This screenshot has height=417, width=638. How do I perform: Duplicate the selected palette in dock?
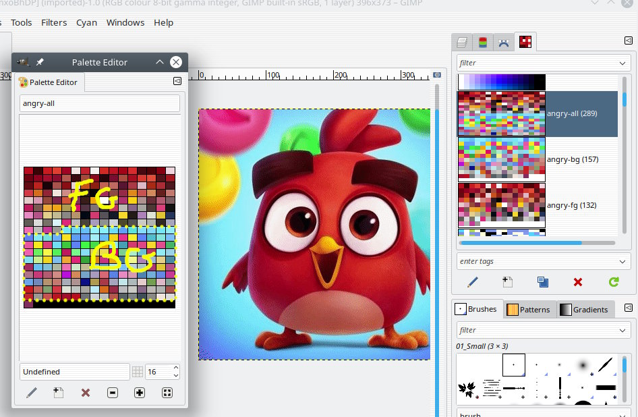(543, 282)
